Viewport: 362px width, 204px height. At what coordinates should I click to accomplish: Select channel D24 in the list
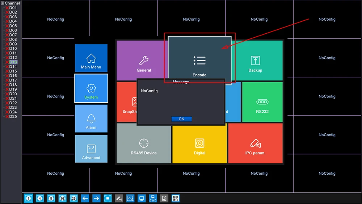(13, 112)
